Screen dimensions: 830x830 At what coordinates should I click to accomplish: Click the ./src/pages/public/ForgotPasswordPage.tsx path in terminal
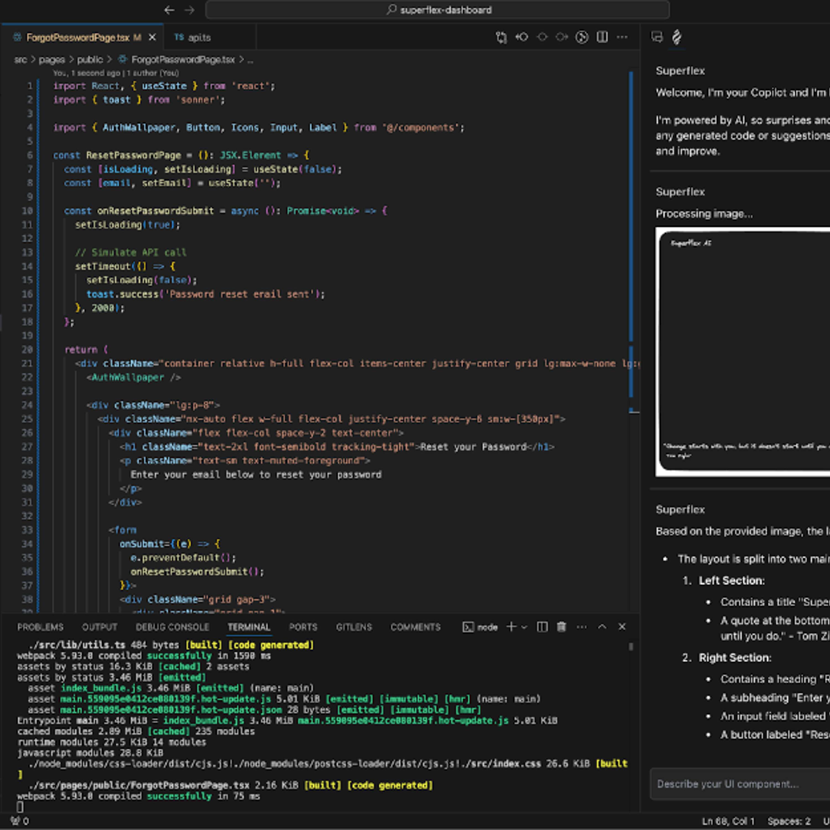[x=139, y=785]
